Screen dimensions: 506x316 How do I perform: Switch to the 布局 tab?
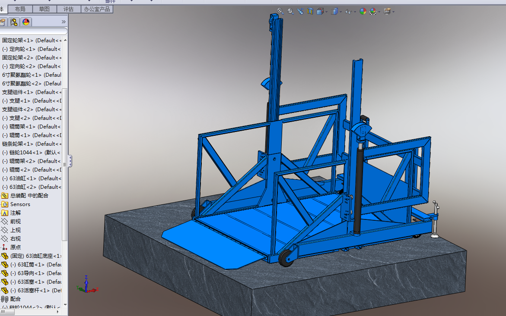20,9
